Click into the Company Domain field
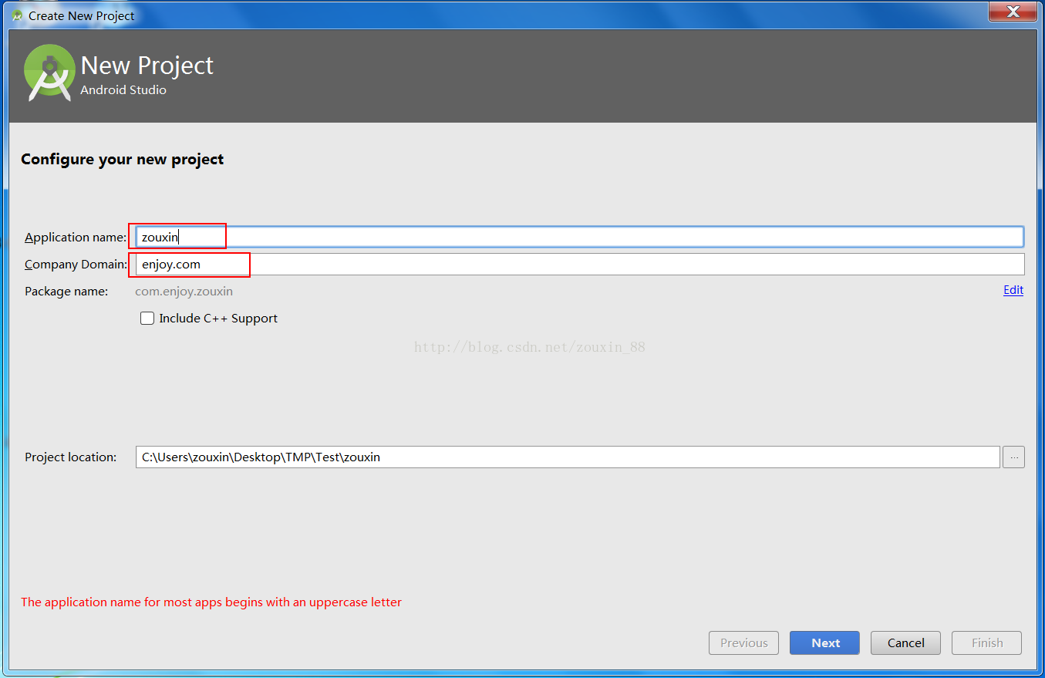This screenshot has width=1045, height=678. coord(580,264)
